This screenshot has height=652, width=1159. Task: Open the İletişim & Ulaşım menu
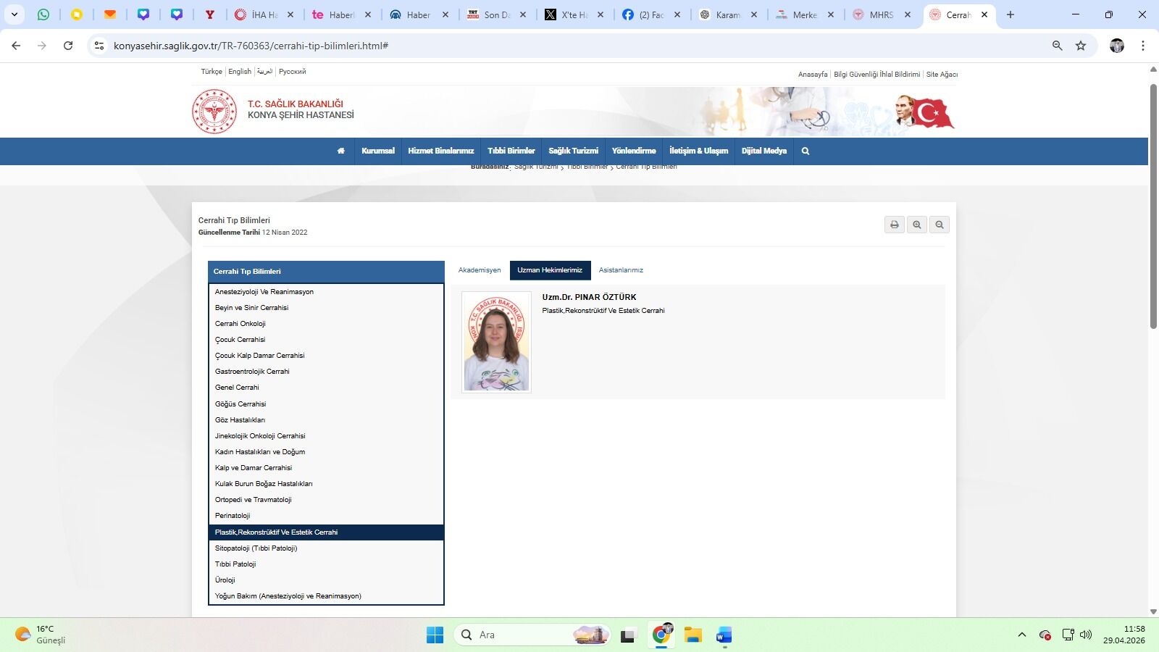point(699,151)
